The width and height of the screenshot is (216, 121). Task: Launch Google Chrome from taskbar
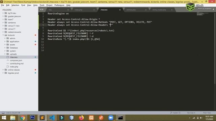point(23,118)
